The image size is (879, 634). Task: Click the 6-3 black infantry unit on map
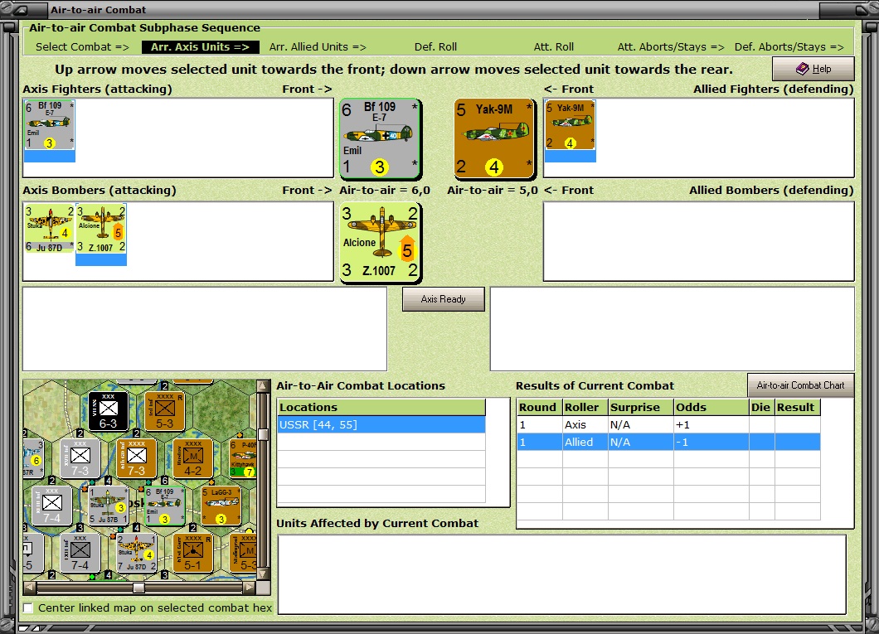pyautogui.click(x=108, y=411)
